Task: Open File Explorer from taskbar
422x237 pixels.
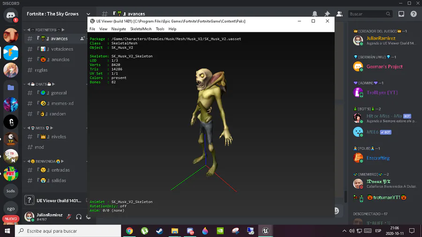Action: [x=175, y=231]
